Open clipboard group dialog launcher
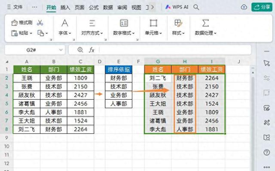275x171 pixels. click(x=51, y=40)
